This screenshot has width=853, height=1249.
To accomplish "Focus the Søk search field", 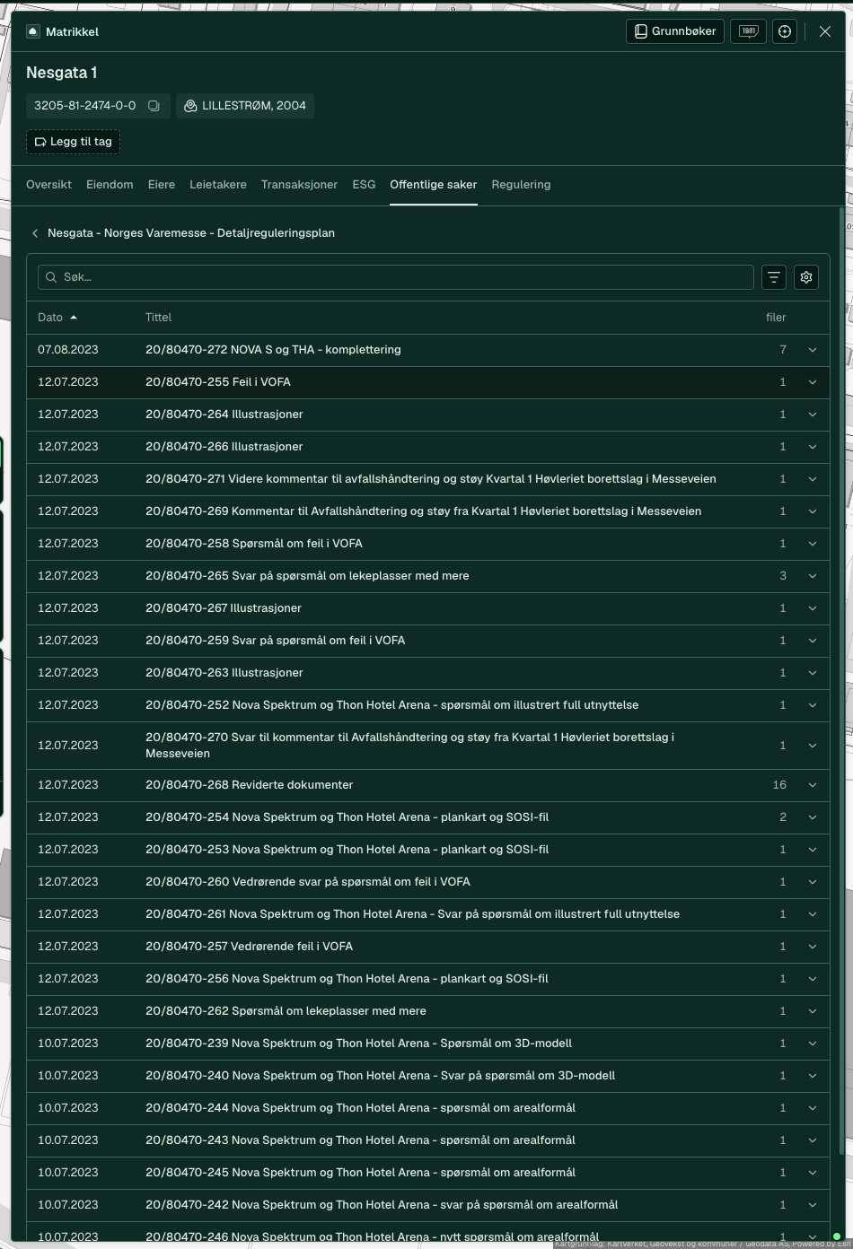I will pyautogui.click(x=395, y=277).
